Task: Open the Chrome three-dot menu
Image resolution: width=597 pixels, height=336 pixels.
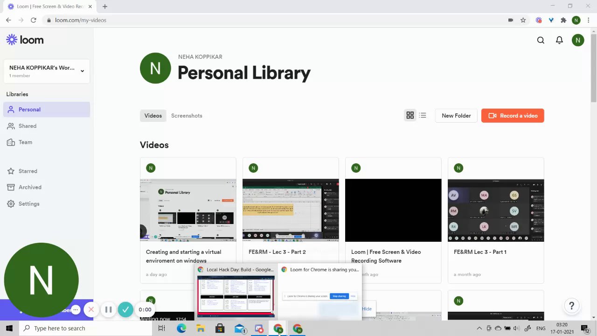Action: coord(589,20)
